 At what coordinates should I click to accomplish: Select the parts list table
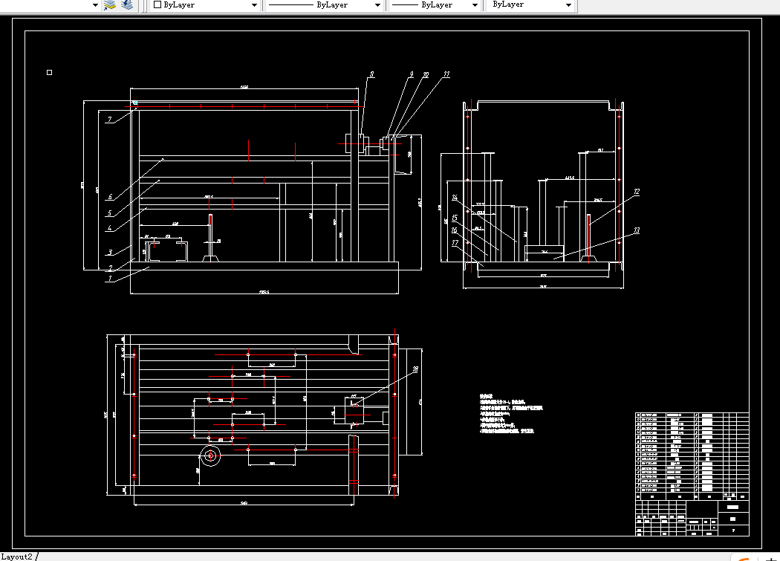(692, 456)
